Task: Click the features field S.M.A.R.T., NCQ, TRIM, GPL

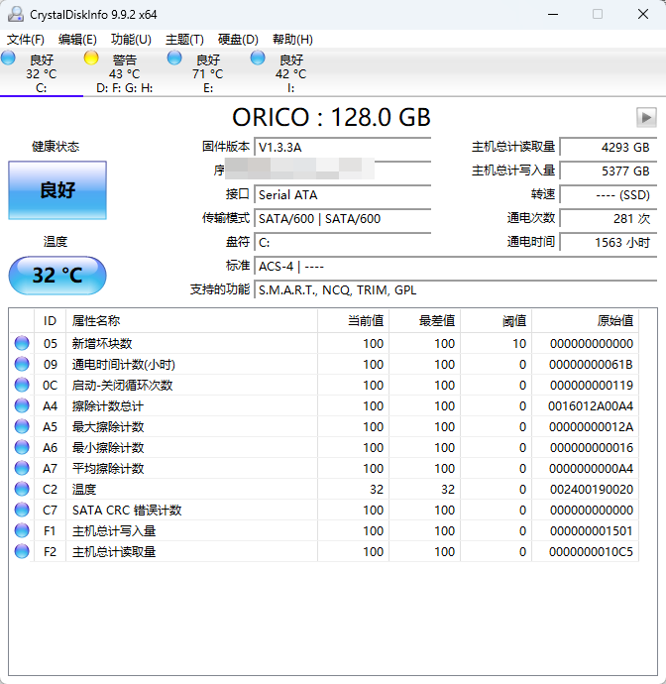Action: pos(455,290)
